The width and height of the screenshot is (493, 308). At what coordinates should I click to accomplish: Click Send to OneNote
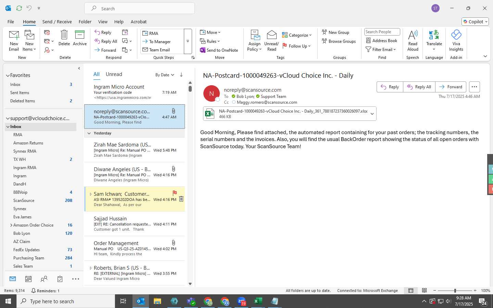(x=219, y=50)
